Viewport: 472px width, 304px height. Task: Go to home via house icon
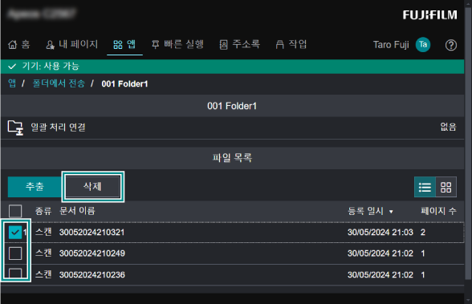[x=12, y=45]
